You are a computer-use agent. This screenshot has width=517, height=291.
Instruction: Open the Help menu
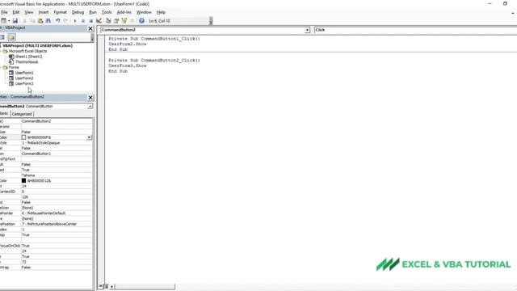coord(161,12)
